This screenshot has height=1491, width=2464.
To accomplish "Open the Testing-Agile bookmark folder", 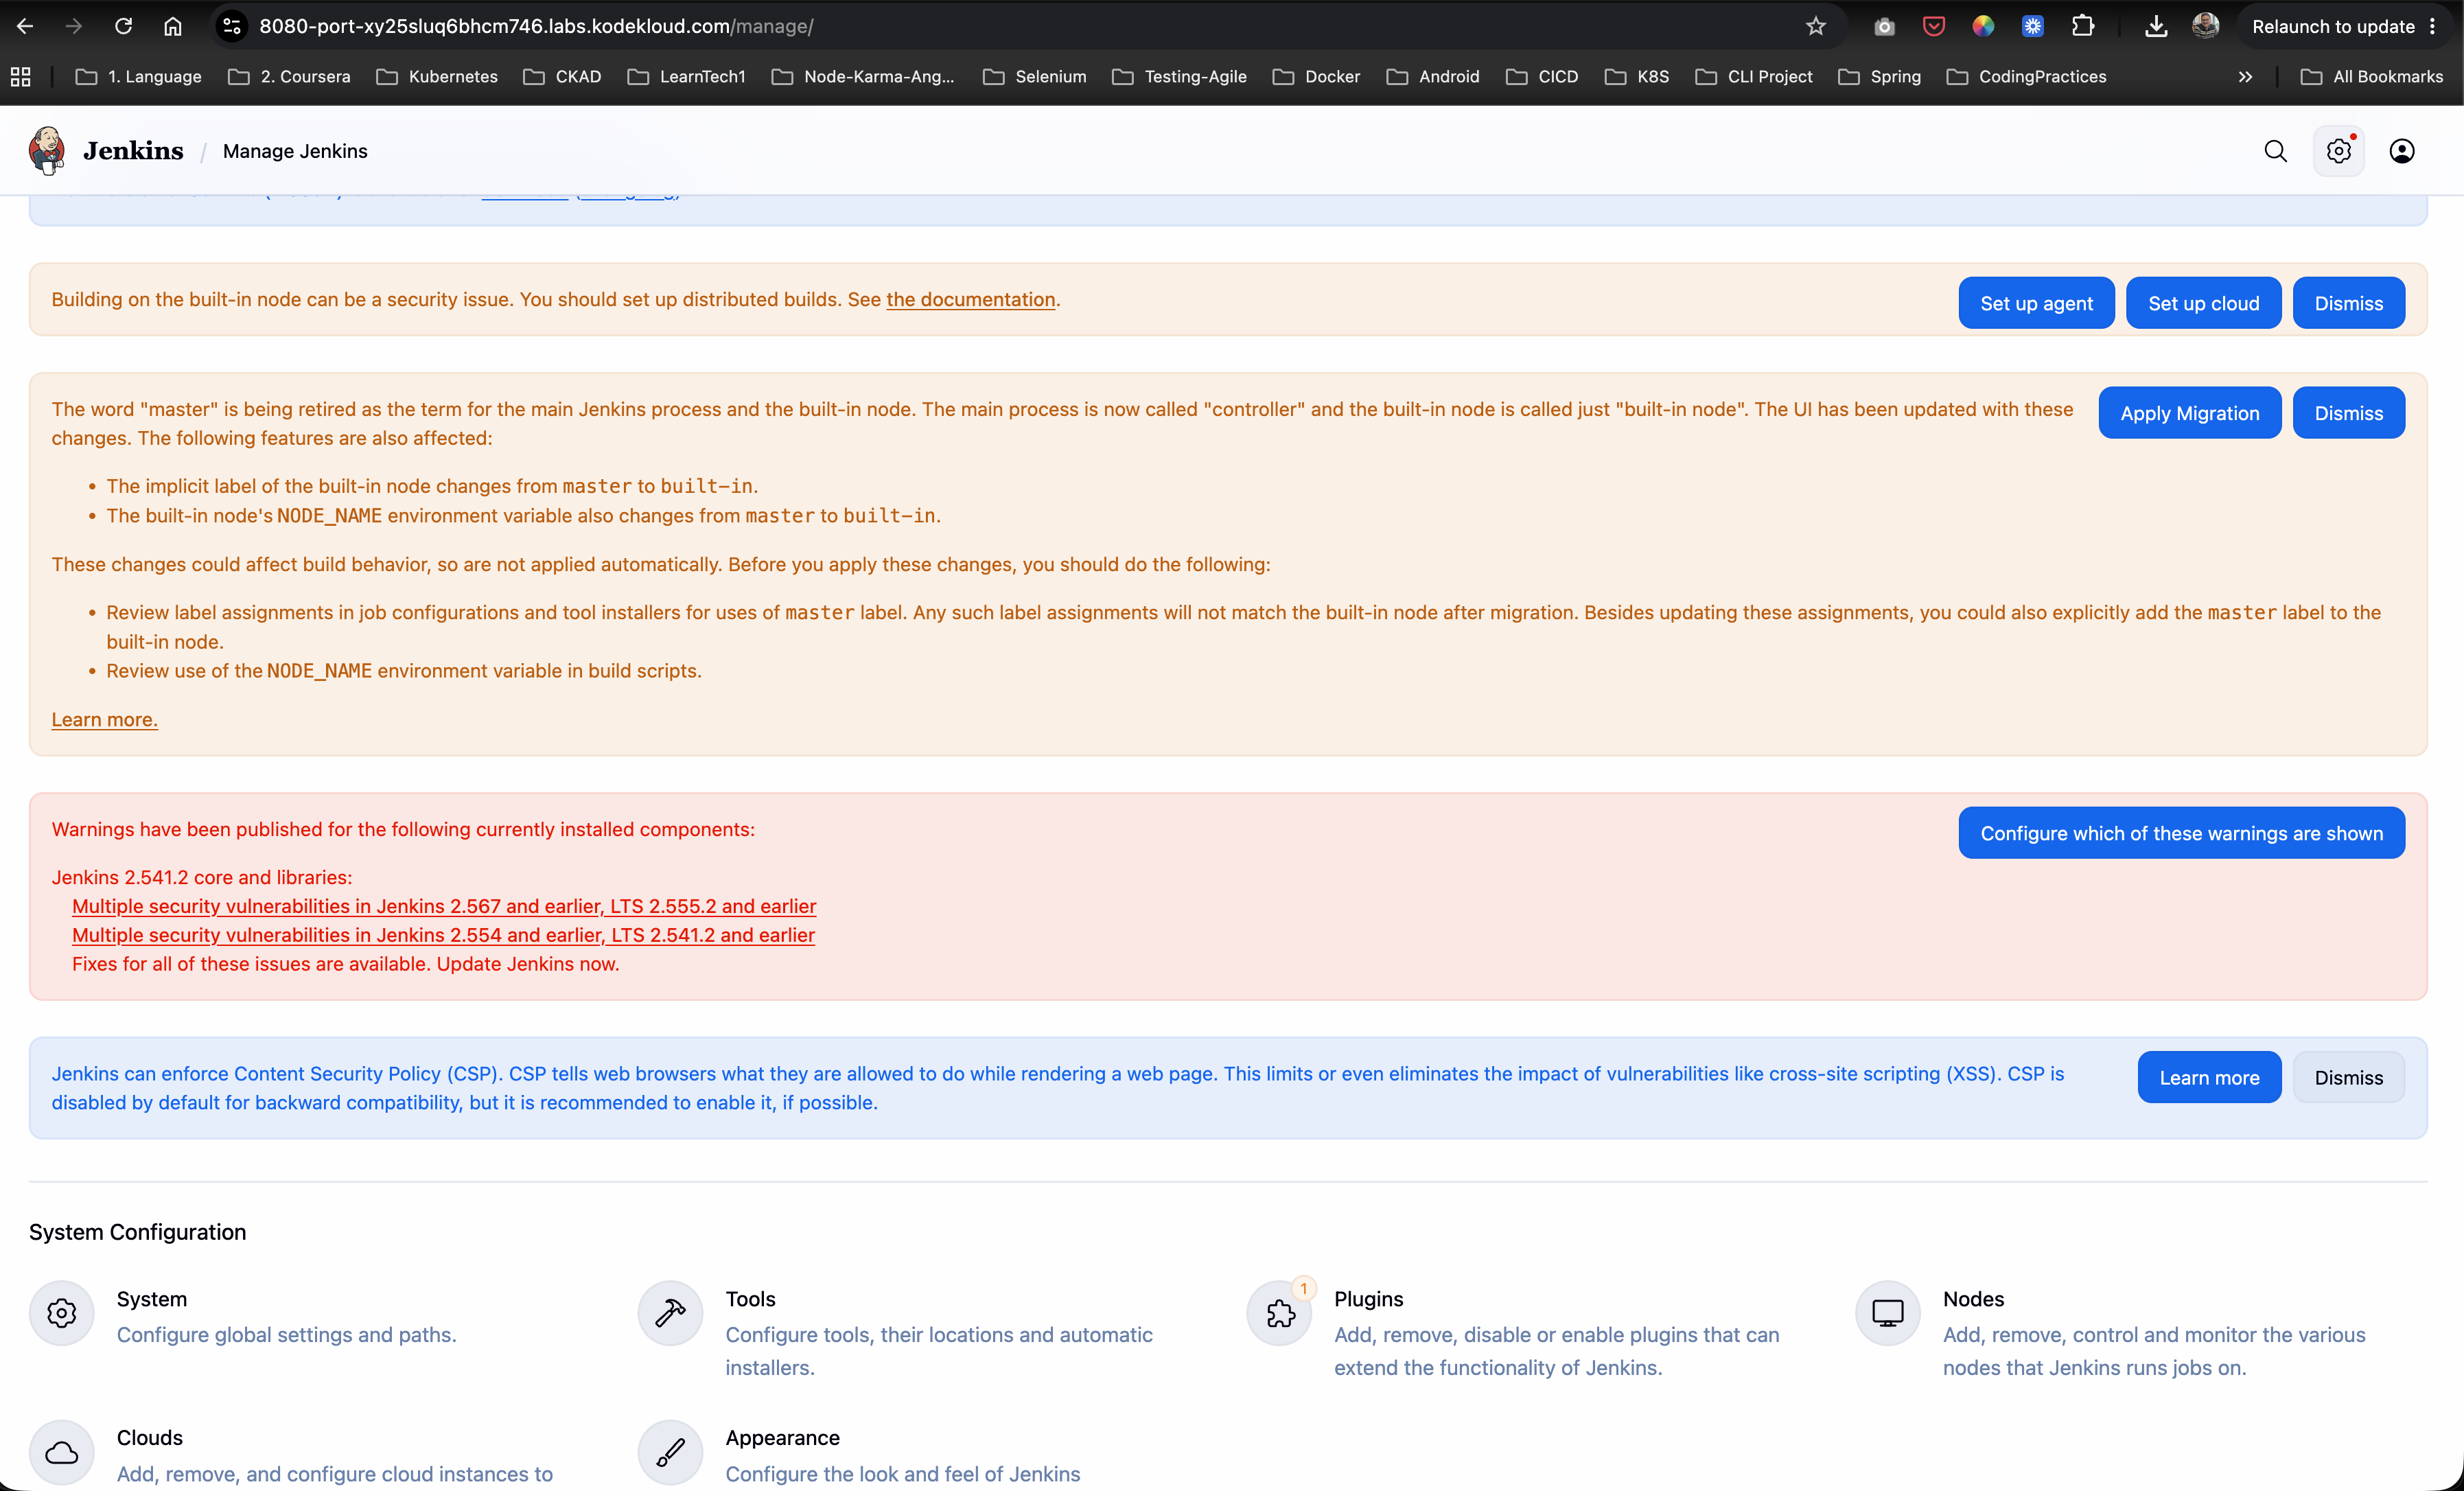I will point(1179,76).
